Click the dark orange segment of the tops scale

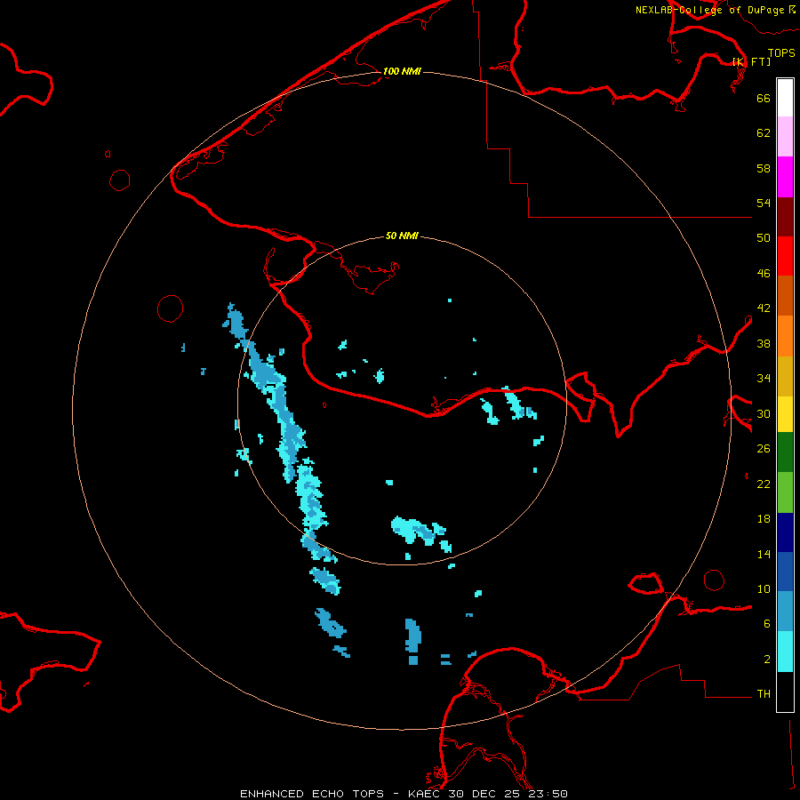[x=785, y=296]
